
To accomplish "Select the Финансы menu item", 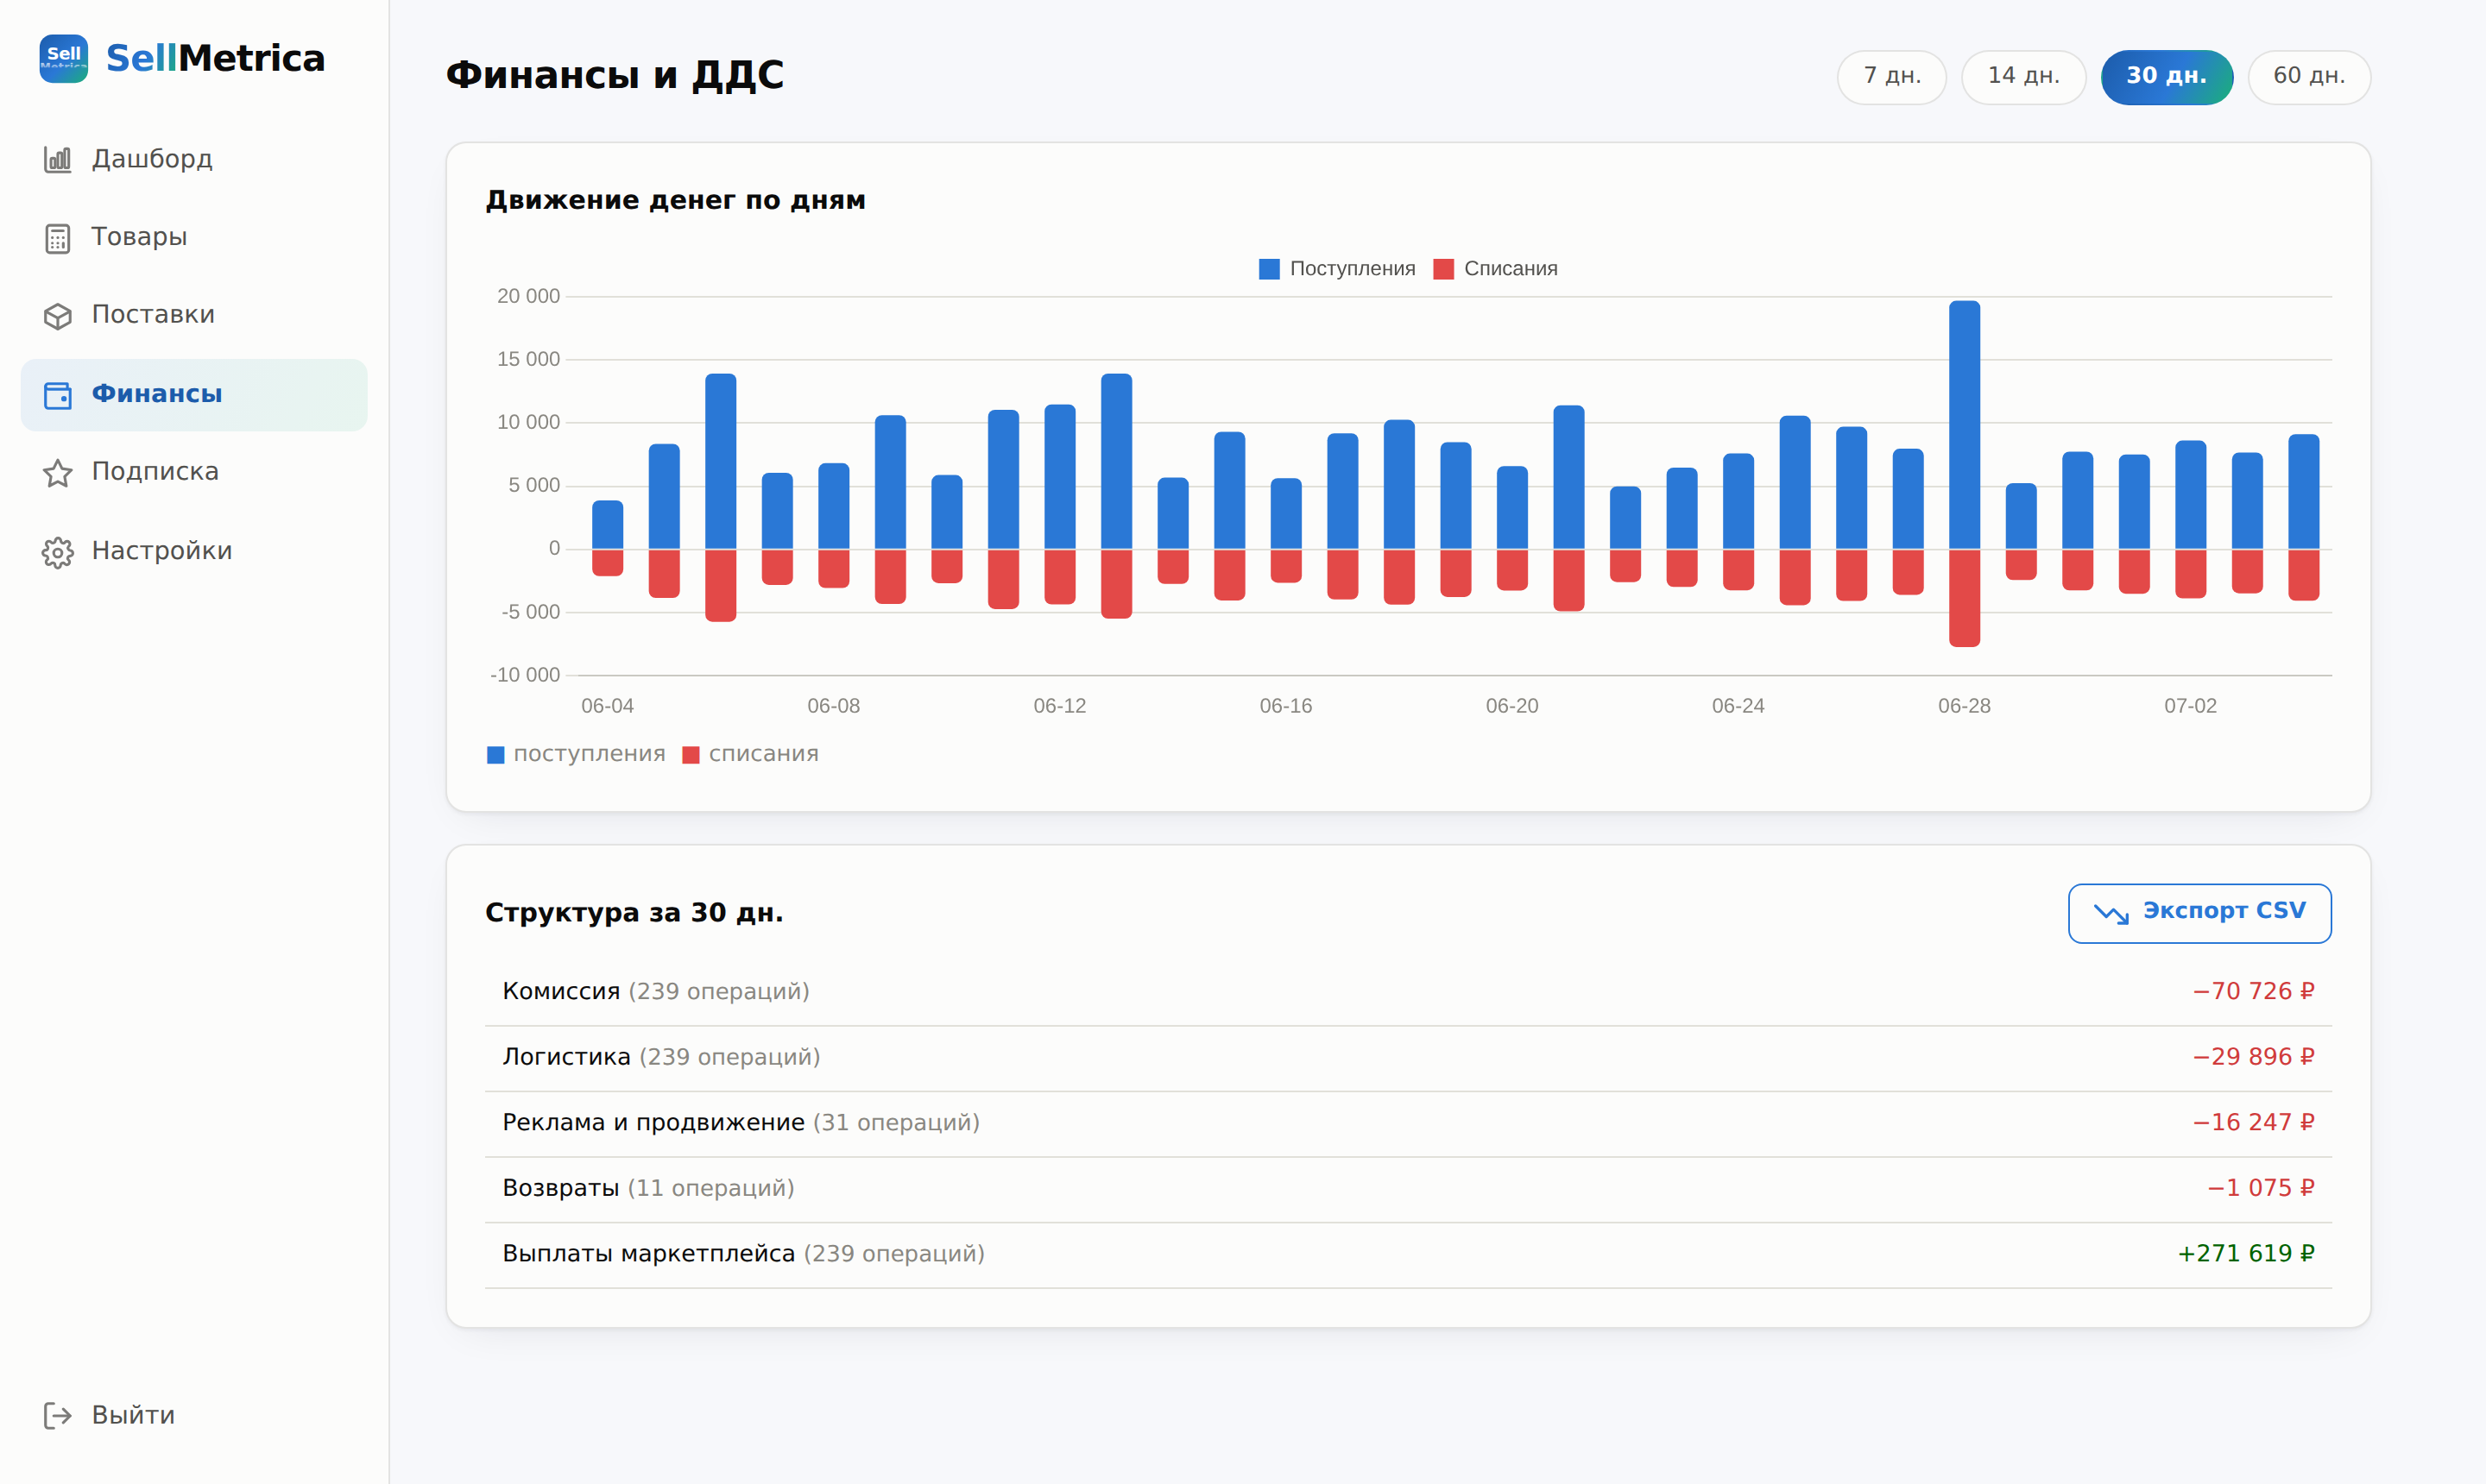I will click(x=194, y=395).
